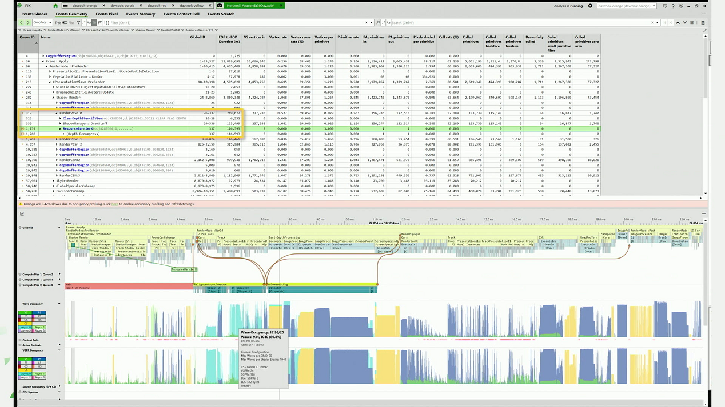Click 'here' link to disable occupancy profiling
The image size is (725, 407).
[115, 204]
